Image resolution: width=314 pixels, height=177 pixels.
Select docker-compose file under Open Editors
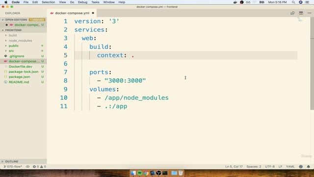coord(23,25)
